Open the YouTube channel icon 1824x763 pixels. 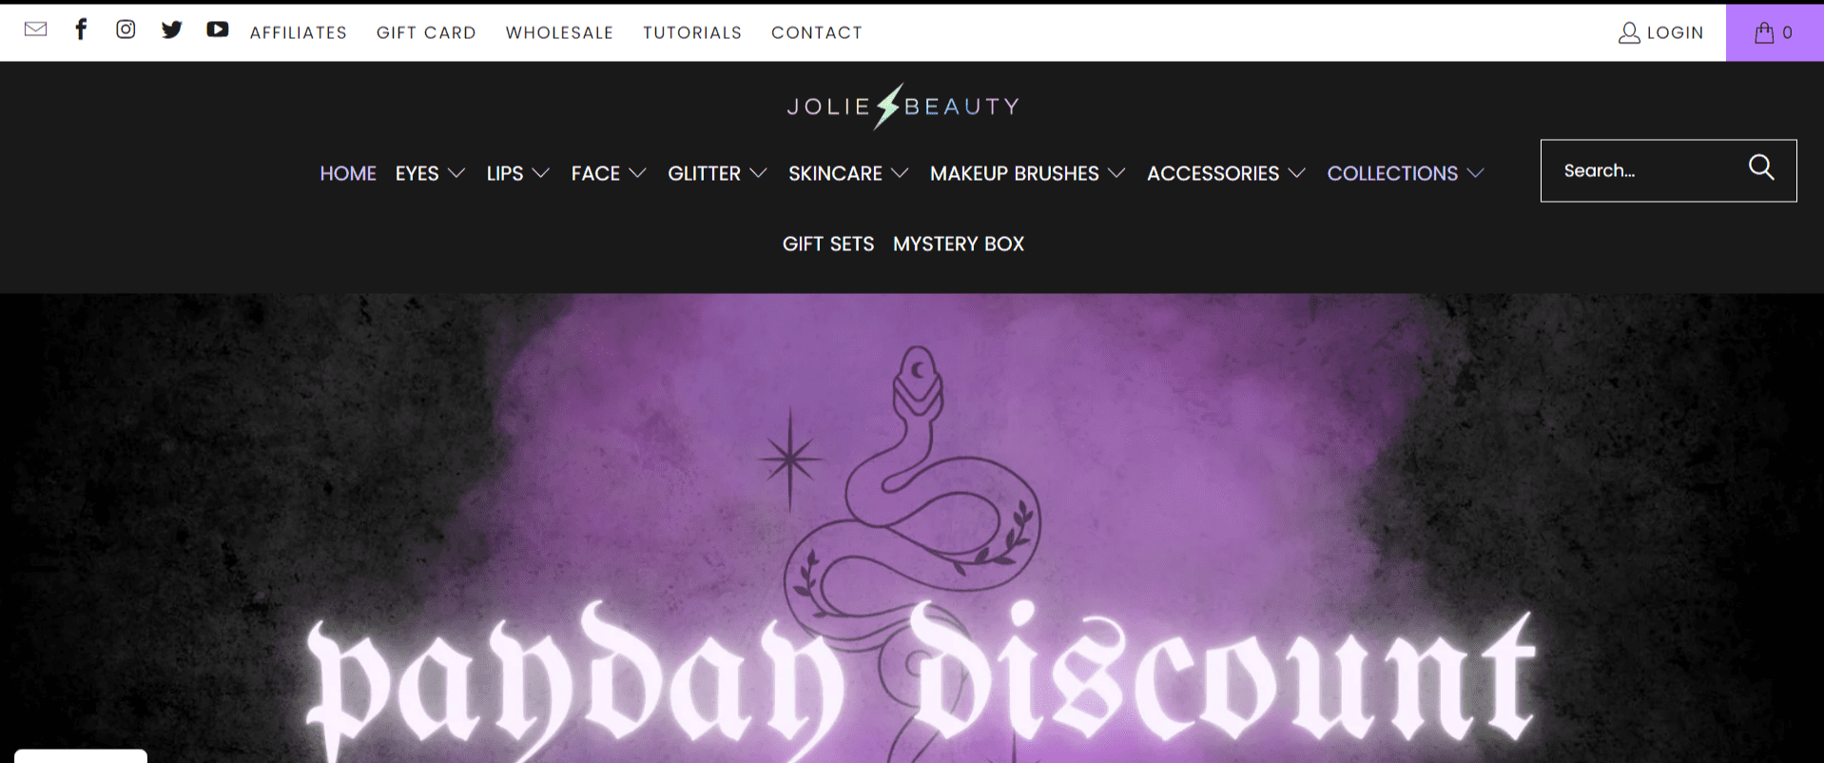(x=218, y=29)
